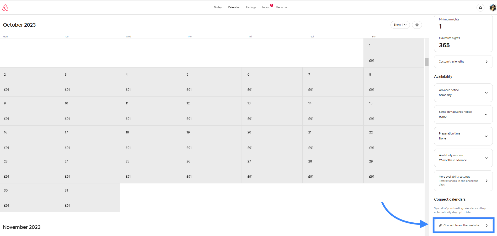Click the Airbnb logo icon
The width and height of the screenshot is (497, 236).
[x=5, y=8]
